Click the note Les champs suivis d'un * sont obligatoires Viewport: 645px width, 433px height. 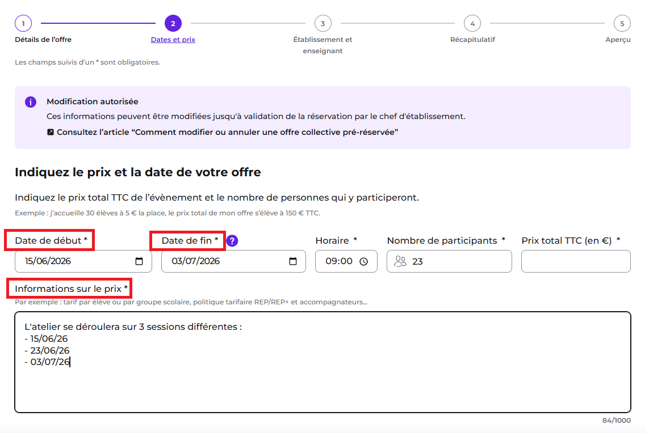coord(87,62)
